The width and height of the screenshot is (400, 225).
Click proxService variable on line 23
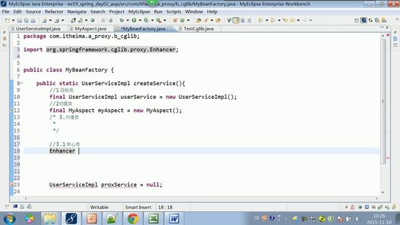(119, 184)
